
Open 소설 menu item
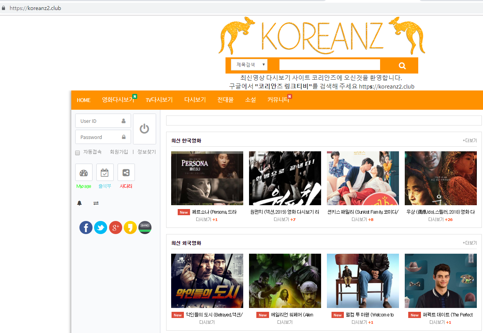(251, 100)
